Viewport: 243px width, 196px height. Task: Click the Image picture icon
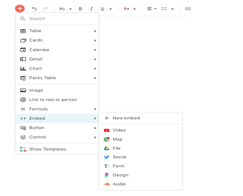pos(23,90)
